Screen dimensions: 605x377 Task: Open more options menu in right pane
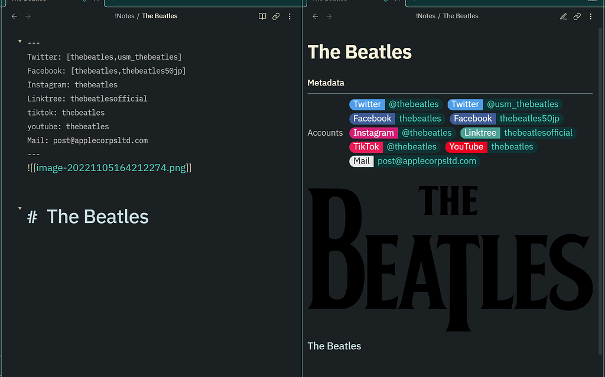point(591,17)
